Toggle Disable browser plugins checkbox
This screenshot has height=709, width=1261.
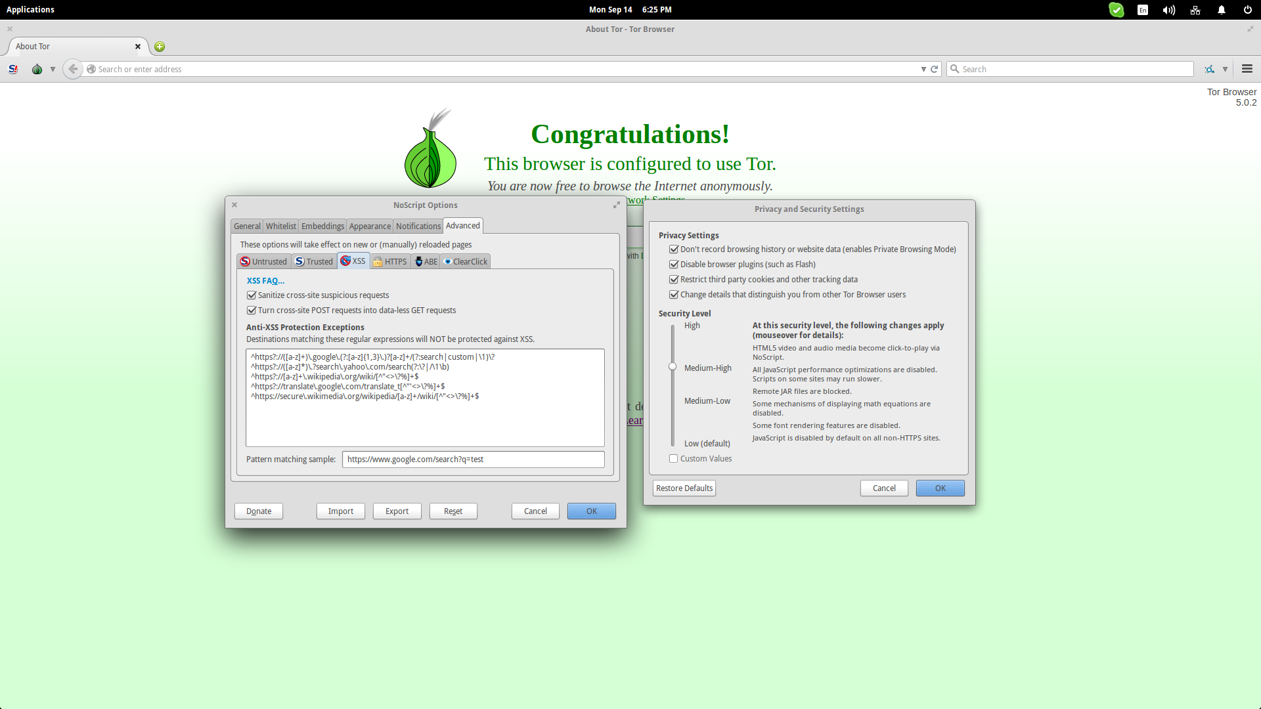674,265
